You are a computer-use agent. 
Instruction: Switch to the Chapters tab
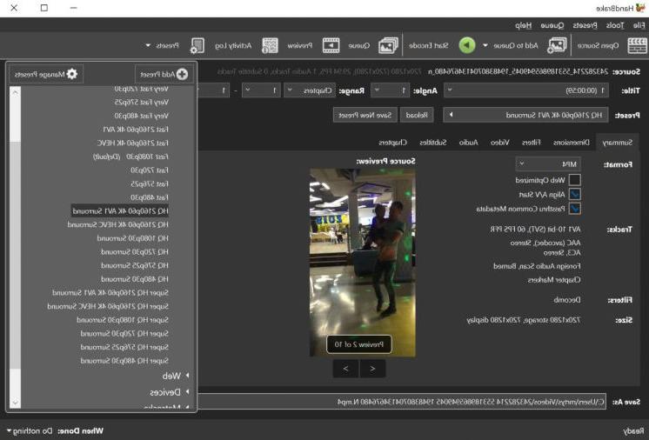coord(393,143)
